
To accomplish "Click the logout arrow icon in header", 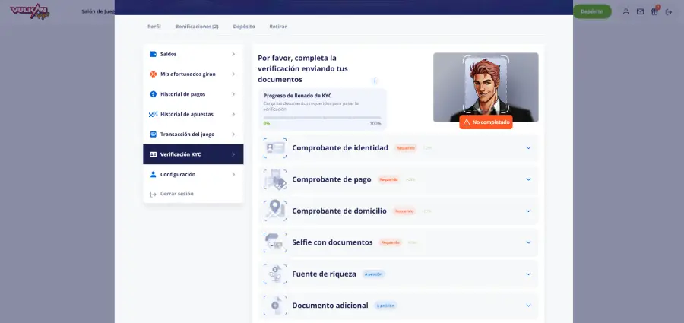I will pyautogui.click(x=669, y=12).
